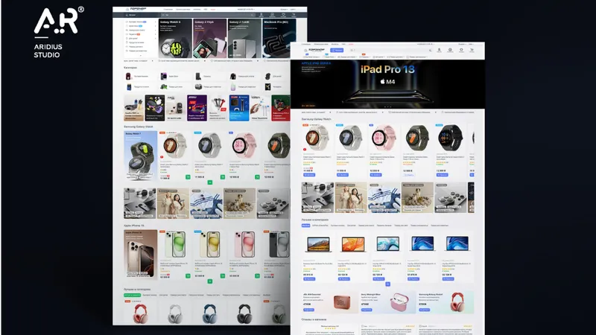Add gray Galaxy Watch to cart, left page green icon

pos(222,177)
